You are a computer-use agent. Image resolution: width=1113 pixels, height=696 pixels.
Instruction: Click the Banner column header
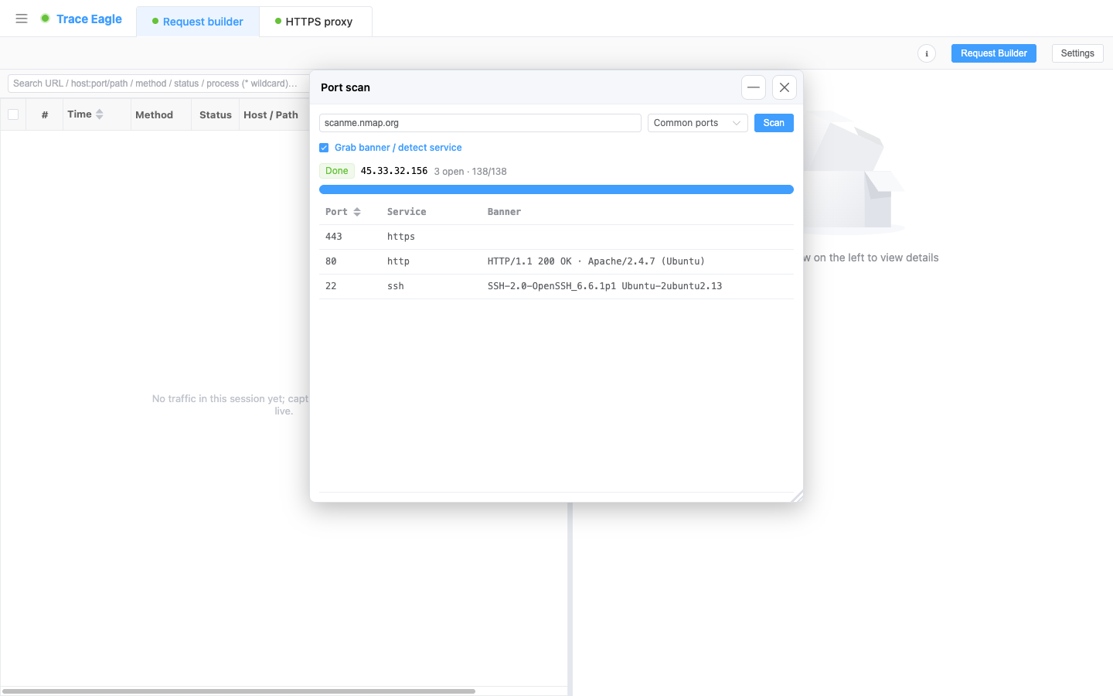504,212
